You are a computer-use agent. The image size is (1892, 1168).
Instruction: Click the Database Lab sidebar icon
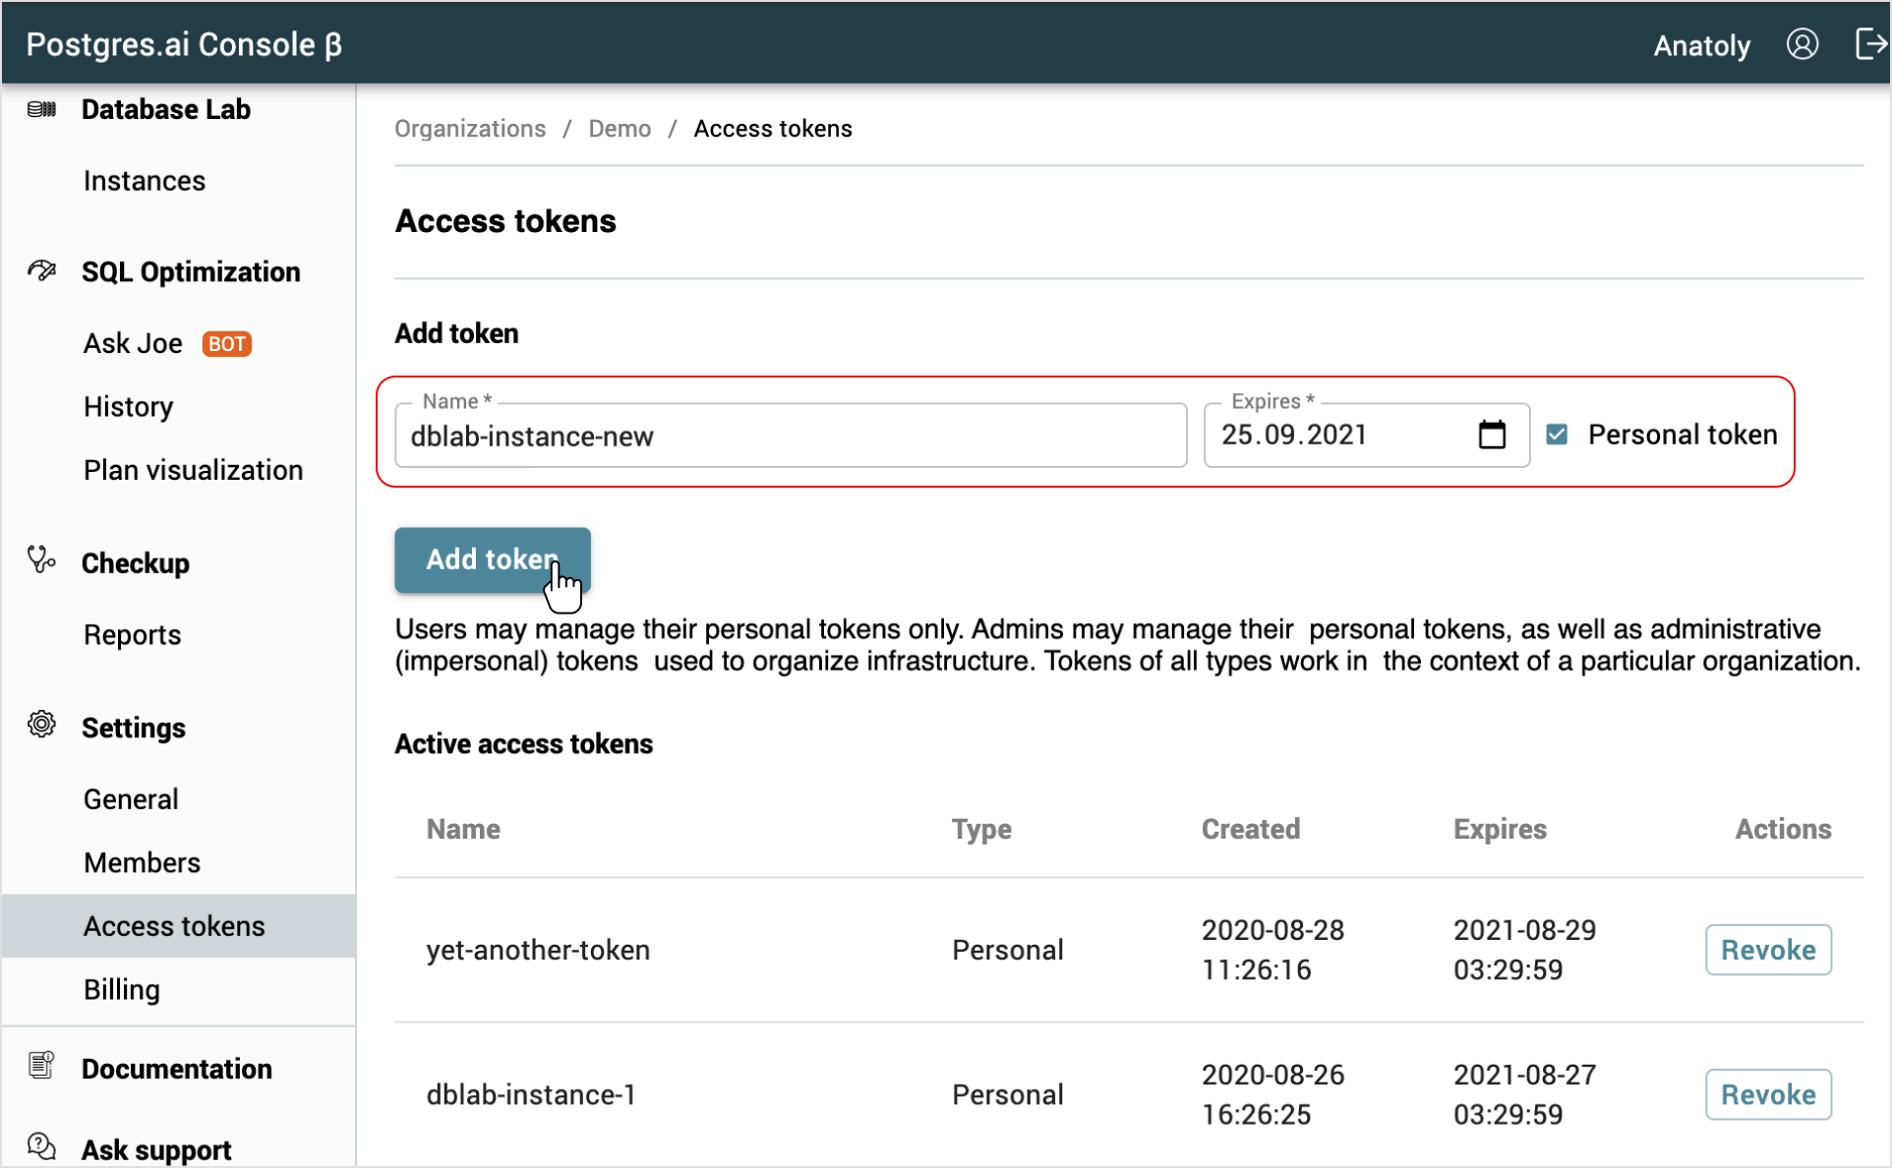click(41, 109)
